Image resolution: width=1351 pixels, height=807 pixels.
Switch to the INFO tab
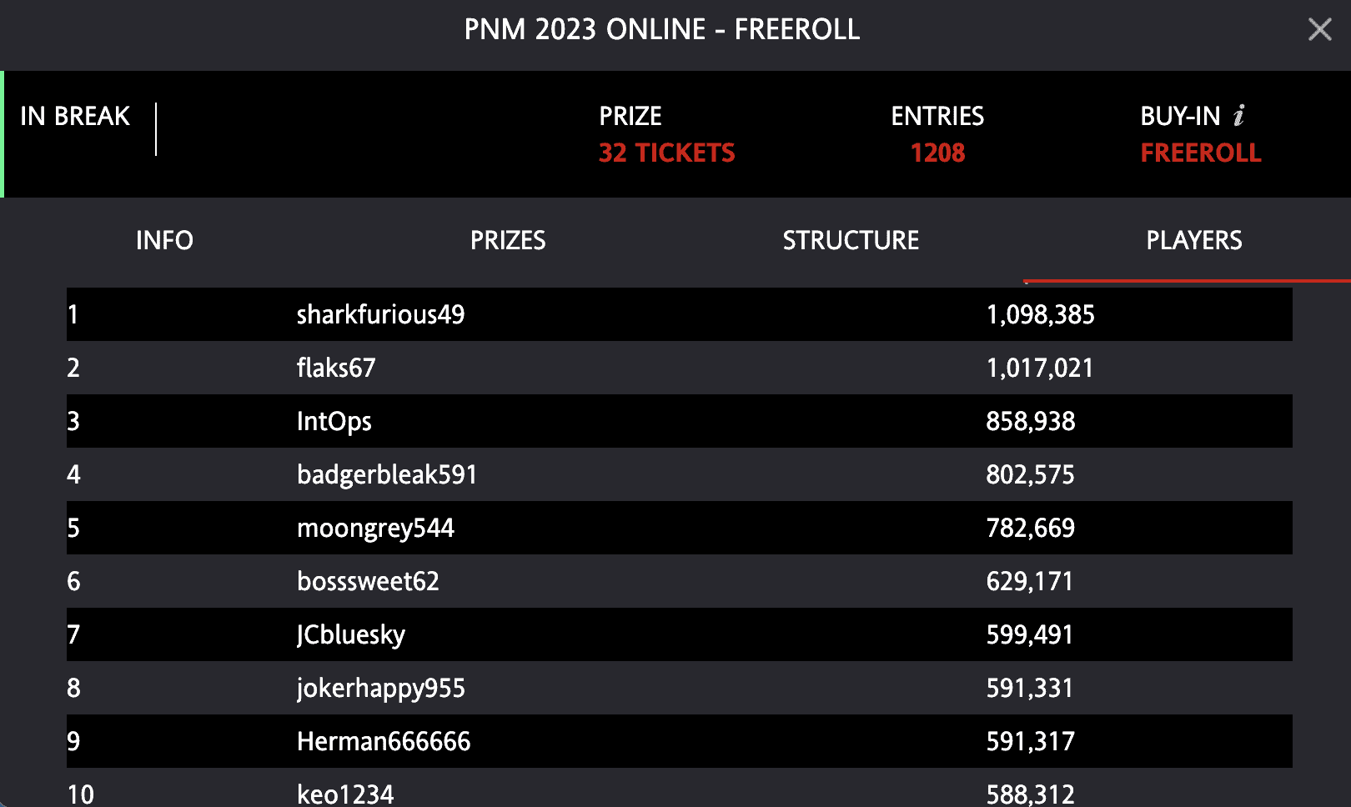(164, 240)
